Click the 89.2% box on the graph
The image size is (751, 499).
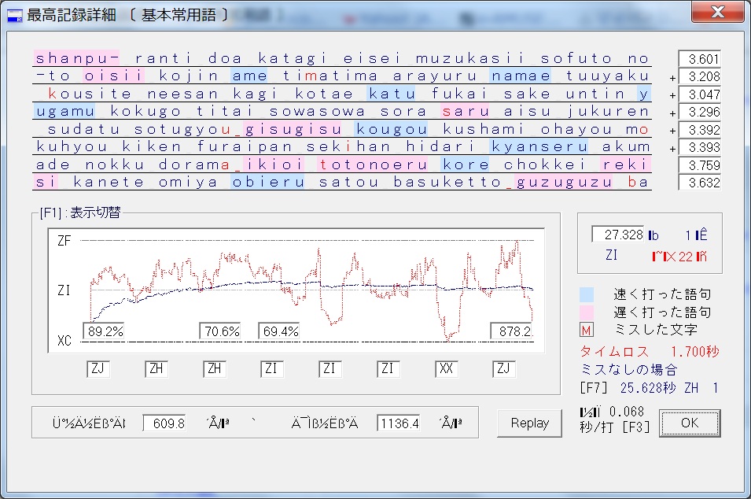tap(105, 331)
